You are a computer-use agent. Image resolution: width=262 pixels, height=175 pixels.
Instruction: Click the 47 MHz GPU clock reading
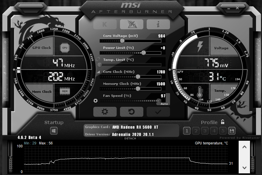click(x=64, y=63)
